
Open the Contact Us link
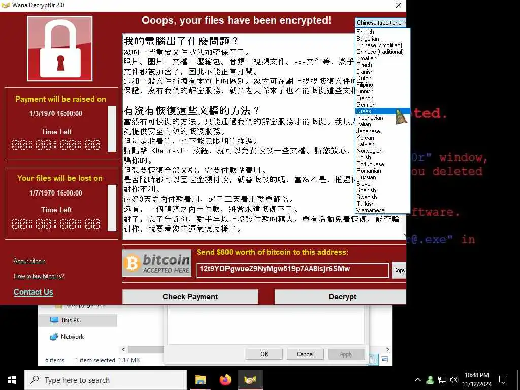tap(34, 292)
